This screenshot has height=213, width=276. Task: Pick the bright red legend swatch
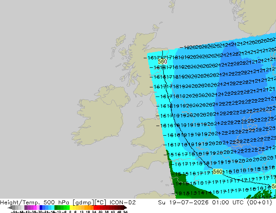pyautogui.click(x=95, y=207)
